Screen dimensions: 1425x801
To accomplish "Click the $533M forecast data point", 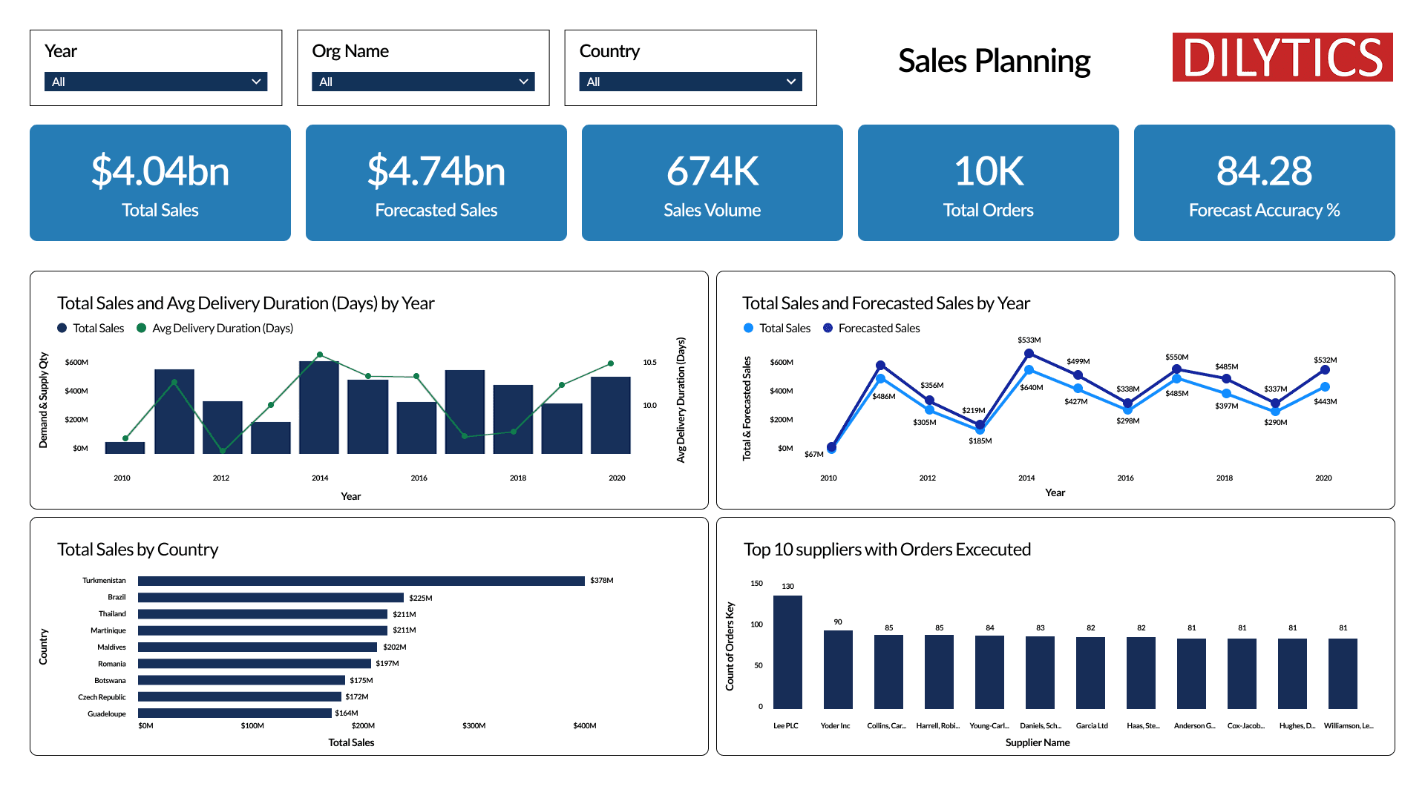I will [x=1029, y=354].
